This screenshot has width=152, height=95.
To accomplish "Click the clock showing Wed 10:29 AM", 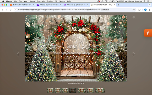I will 122,1.
